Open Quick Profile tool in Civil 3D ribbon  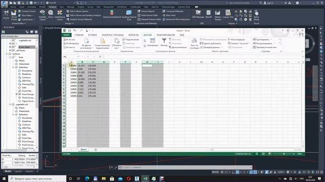14,15
